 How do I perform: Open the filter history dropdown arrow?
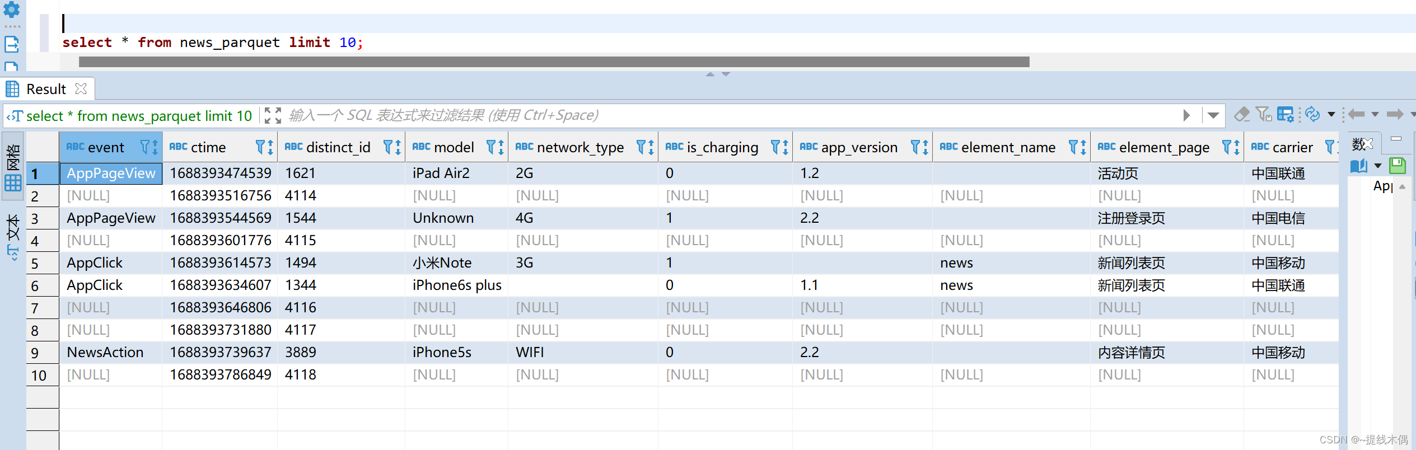pos(1213,115)
